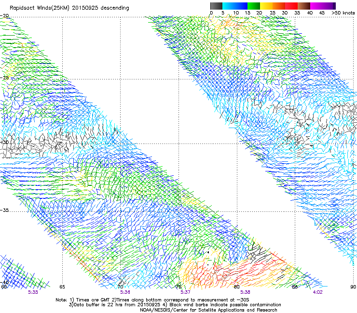
Task: Click the purple '4:02' pass time
Action: [x=317, y=292]
